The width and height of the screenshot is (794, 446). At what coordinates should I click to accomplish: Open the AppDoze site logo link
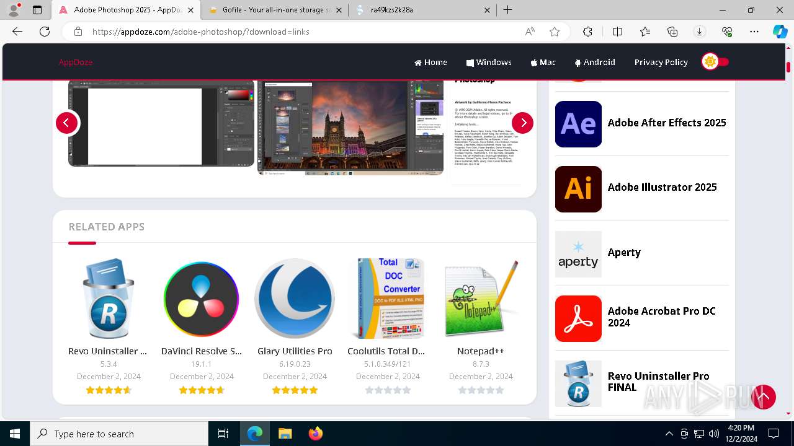(x=76, y=62)
